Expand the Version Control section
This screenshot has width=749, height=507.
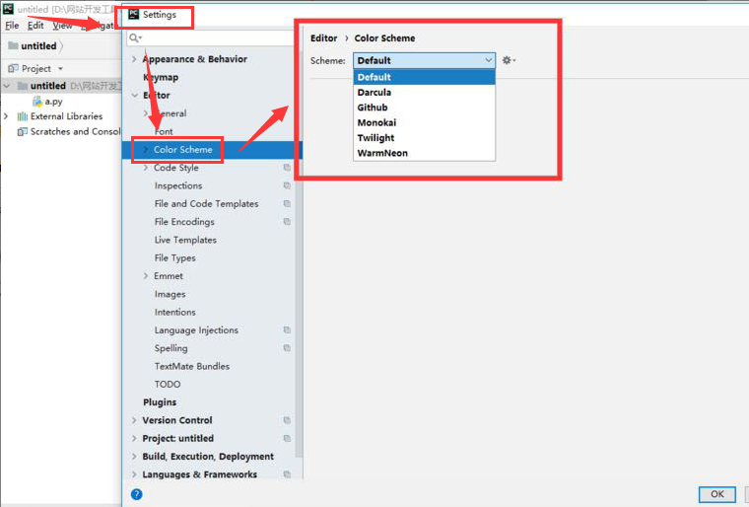click(x=134, y=420)
